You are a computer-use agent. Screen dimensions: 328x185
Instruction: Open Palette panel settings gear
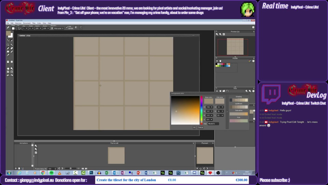point(253,61)
